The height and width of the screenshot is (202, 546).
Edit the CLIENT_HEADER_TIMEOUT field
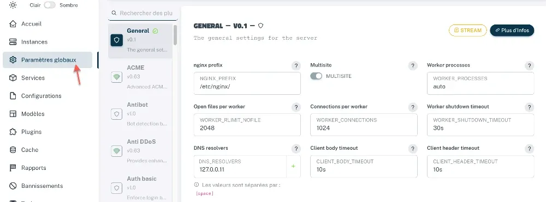[x=480, y=166]
